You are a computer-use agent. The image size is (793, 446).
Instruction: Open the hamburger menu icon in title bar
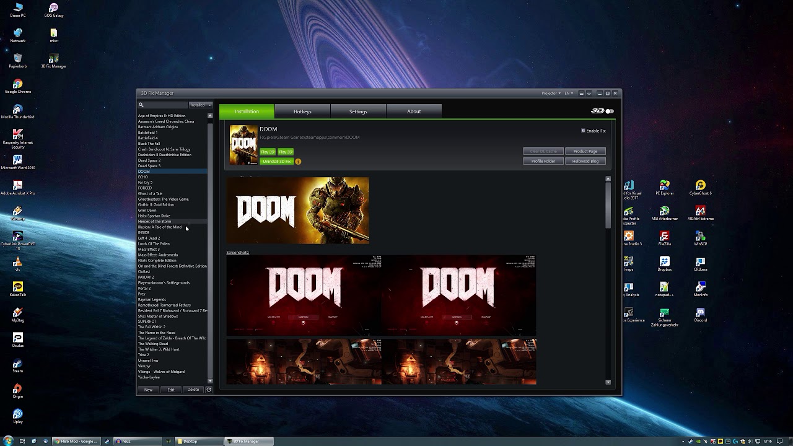click(x=581, y=93)
